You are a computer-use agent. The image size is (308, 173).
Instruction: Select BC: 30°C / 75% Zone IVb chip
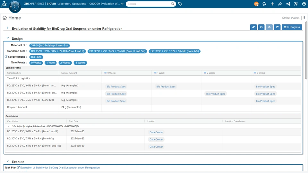pyautogui.click(x=175, y=51)
